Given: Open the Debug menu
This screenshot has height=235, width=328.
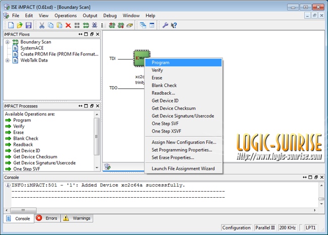Looking at the screenshot, I should pos(110,16).
